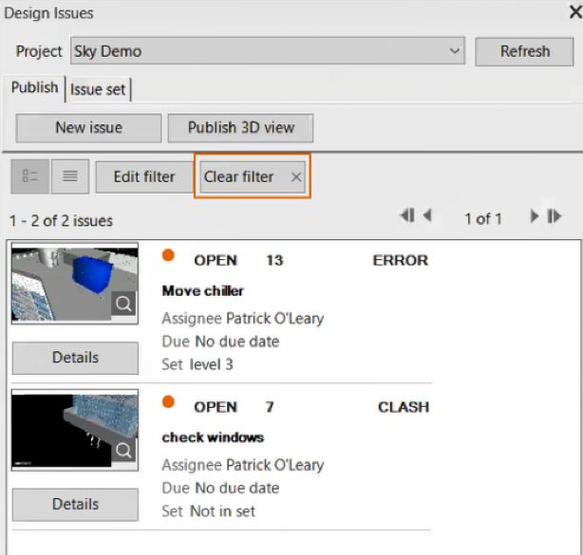Image resolution: width=583 pixels, height=555 pixels.
Task: Select the Move chiller thumbnail image
Action: 75,284
